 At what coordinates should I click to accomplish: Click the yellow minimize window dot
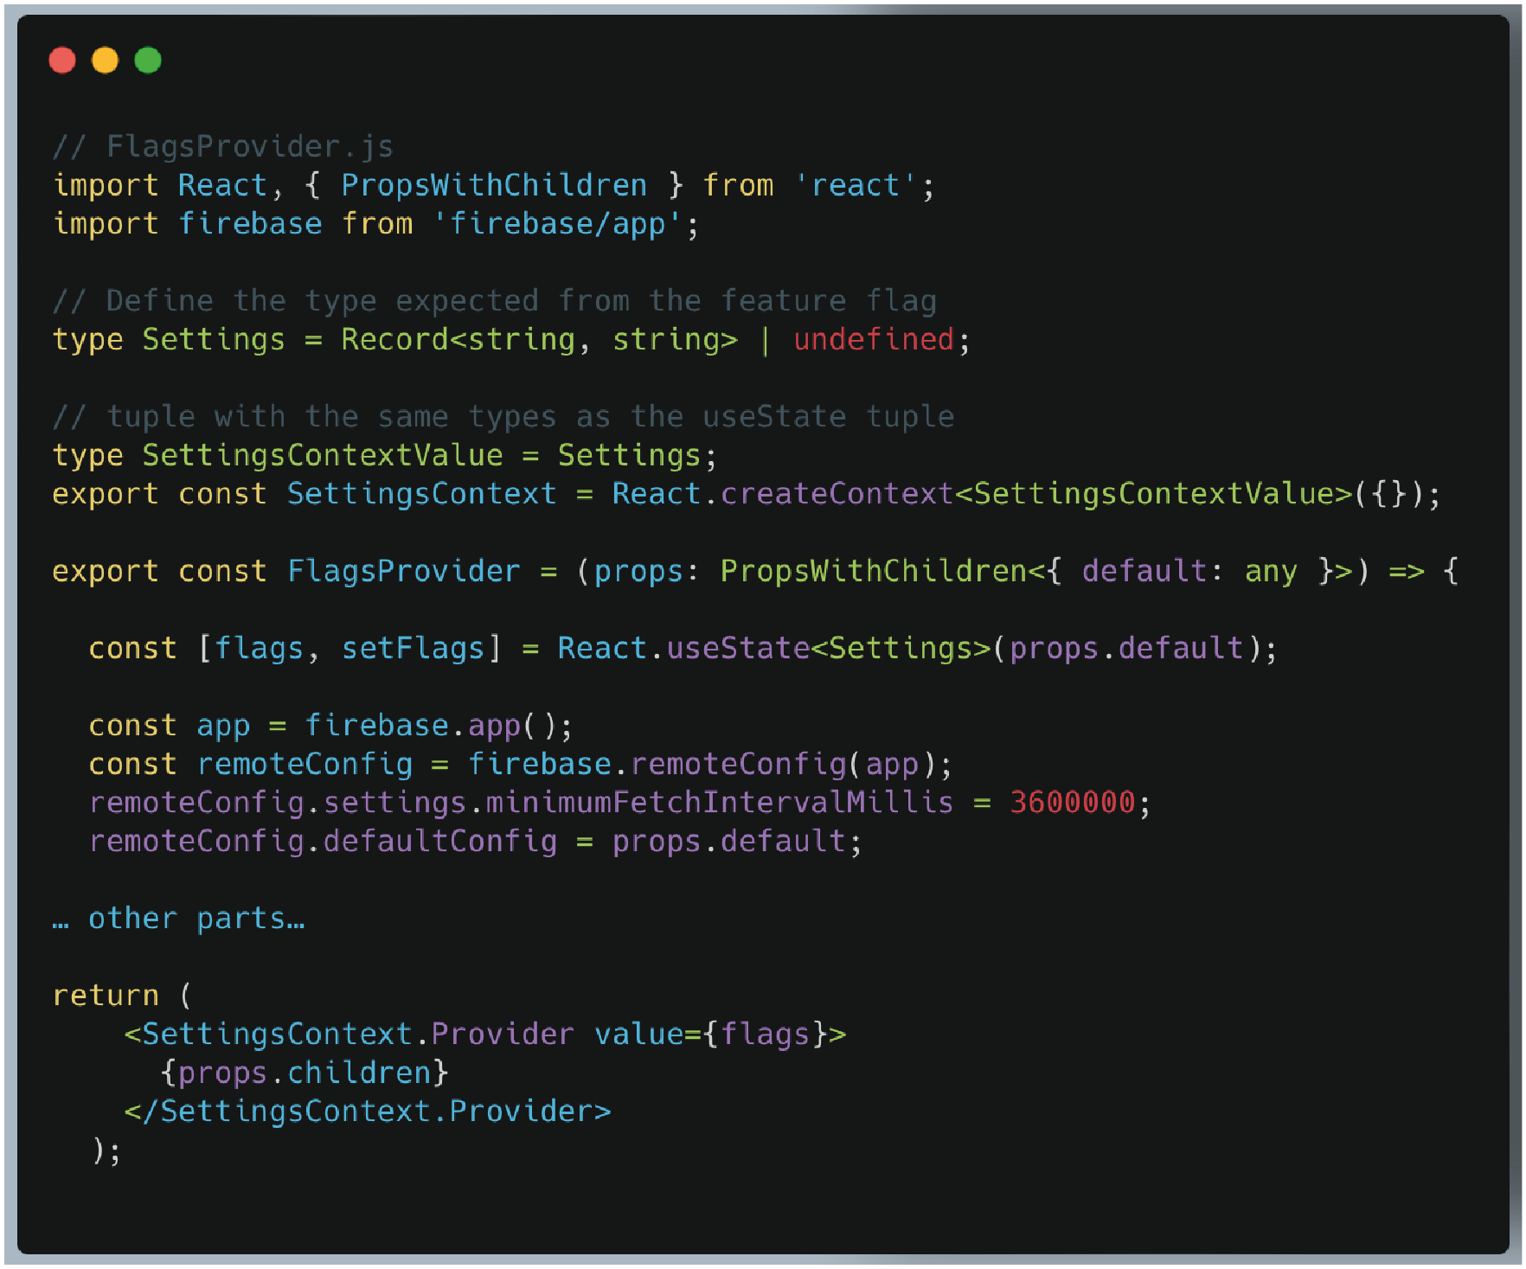point(105,61)
